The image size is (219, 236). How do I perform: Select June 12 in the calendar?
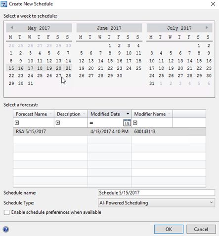(x=82, y=61)
